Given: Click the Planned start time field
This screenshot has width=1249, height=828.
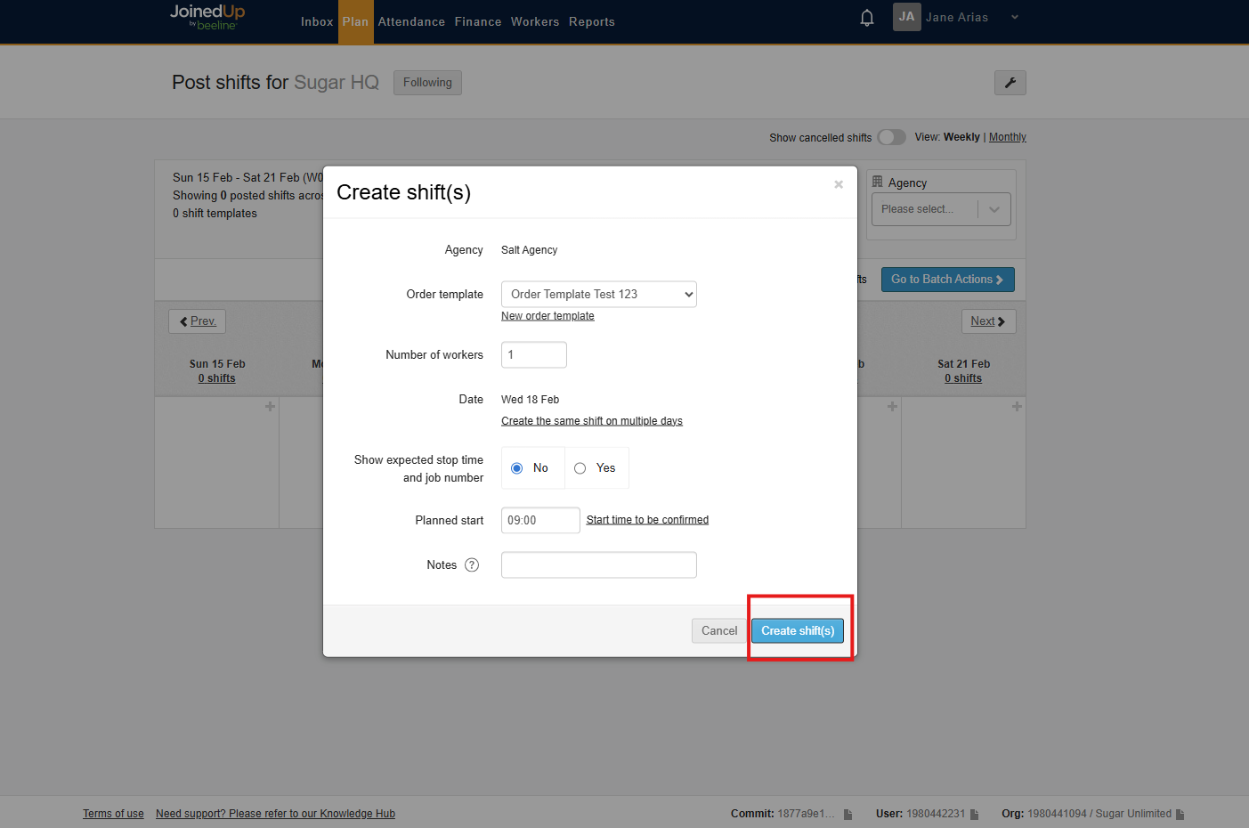Looking at the screenshot, I should click(539, 521).
